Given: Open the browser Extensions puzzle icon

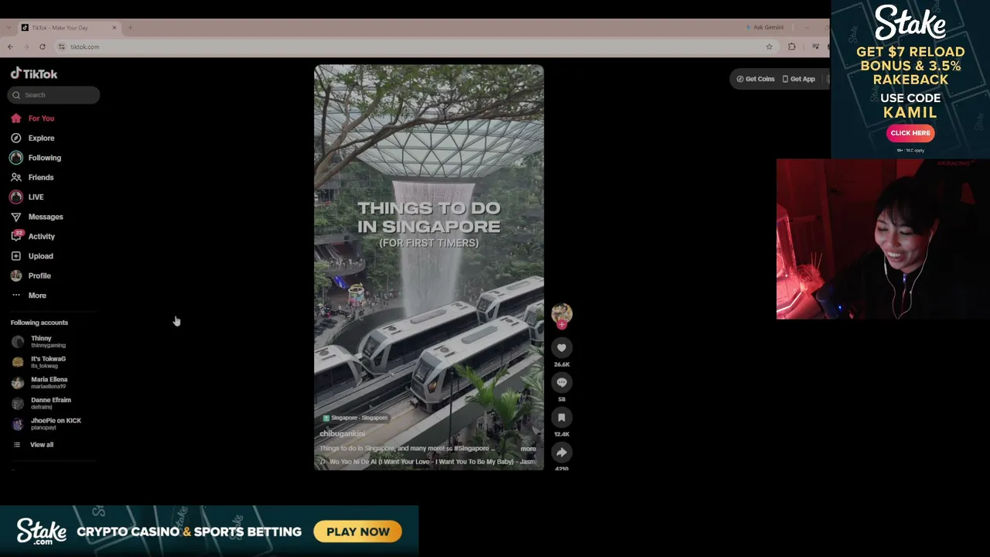Looking at the screenshot, I should tap(791, 46).
